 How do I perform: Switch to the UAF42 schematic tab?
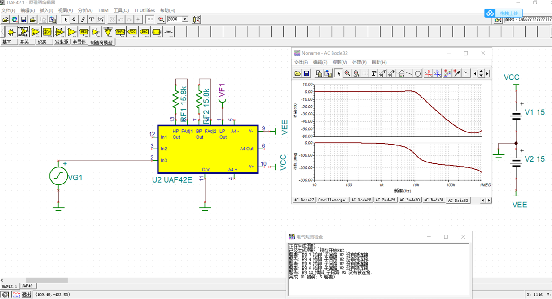click(27, 286)
